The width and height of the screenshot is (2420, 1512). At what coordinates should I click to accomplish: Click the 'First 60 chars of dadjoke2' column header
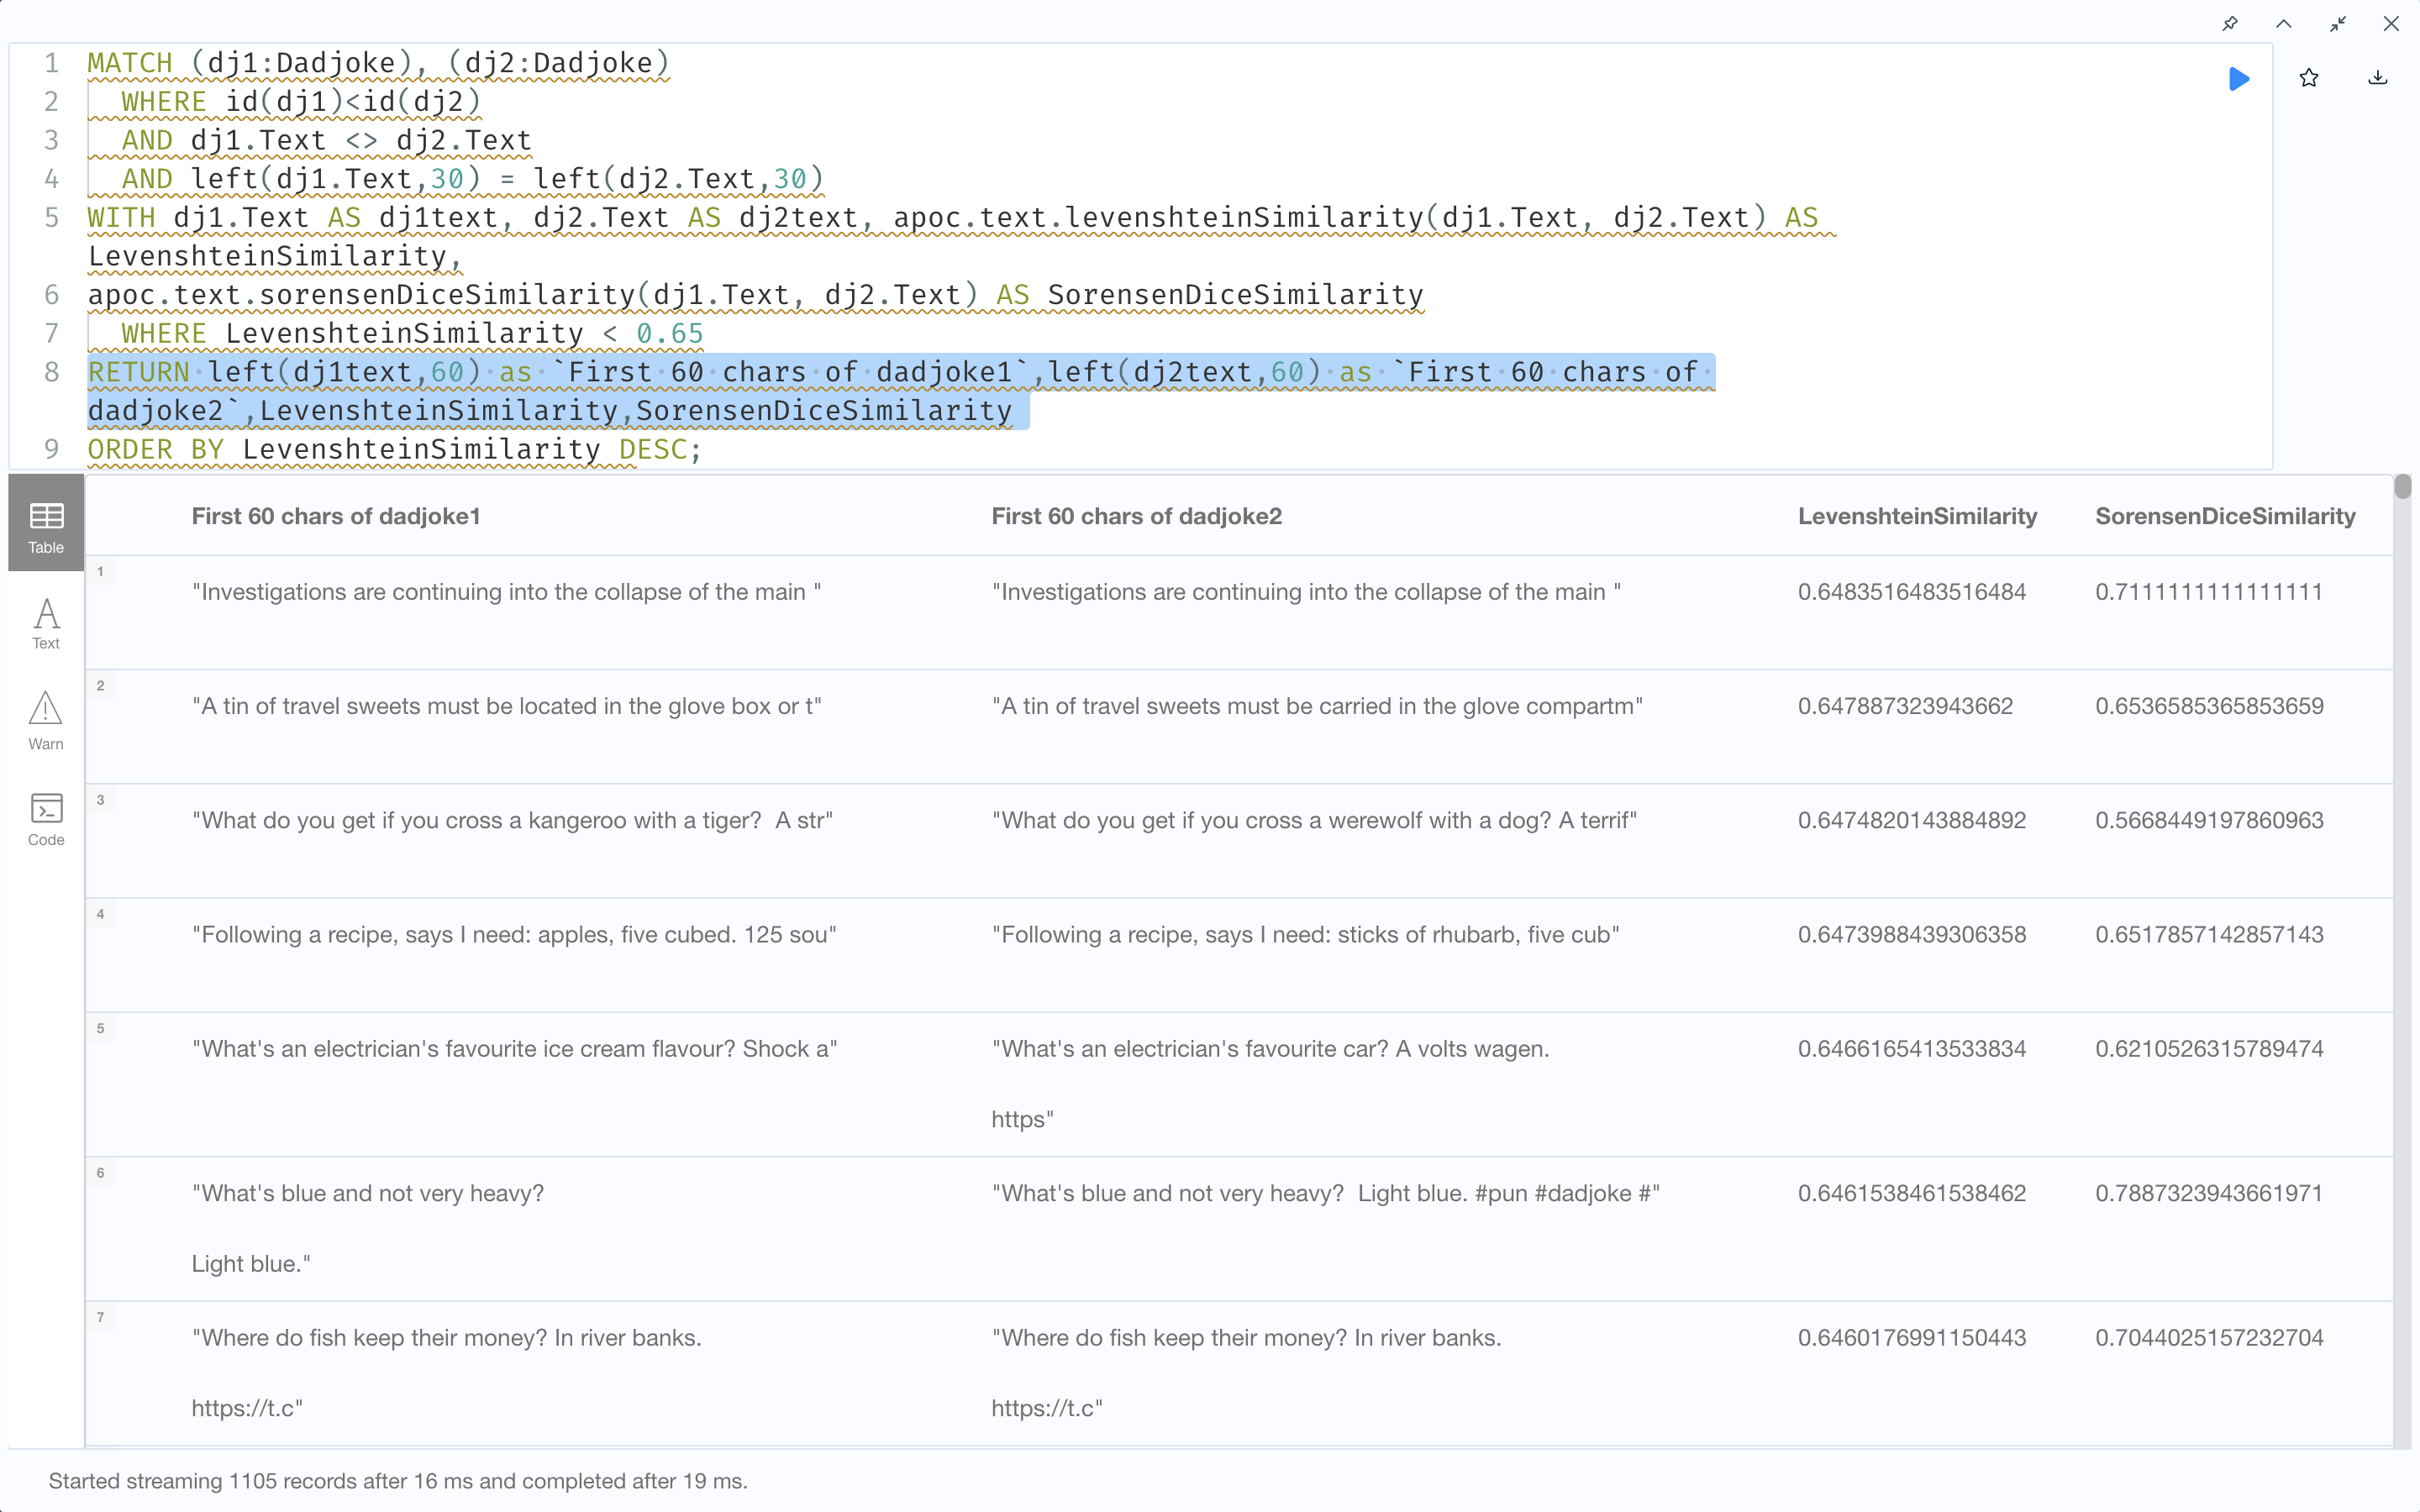pos(1136,516)
